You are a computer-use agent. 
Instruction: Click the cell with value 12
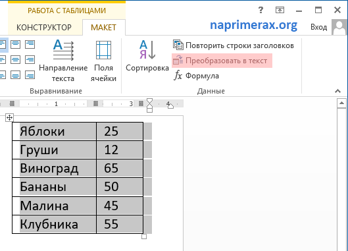tap(120, 150)
